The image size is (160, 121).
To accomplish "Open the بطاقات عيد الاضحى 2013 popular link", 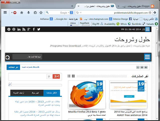I will pos(37,103).
